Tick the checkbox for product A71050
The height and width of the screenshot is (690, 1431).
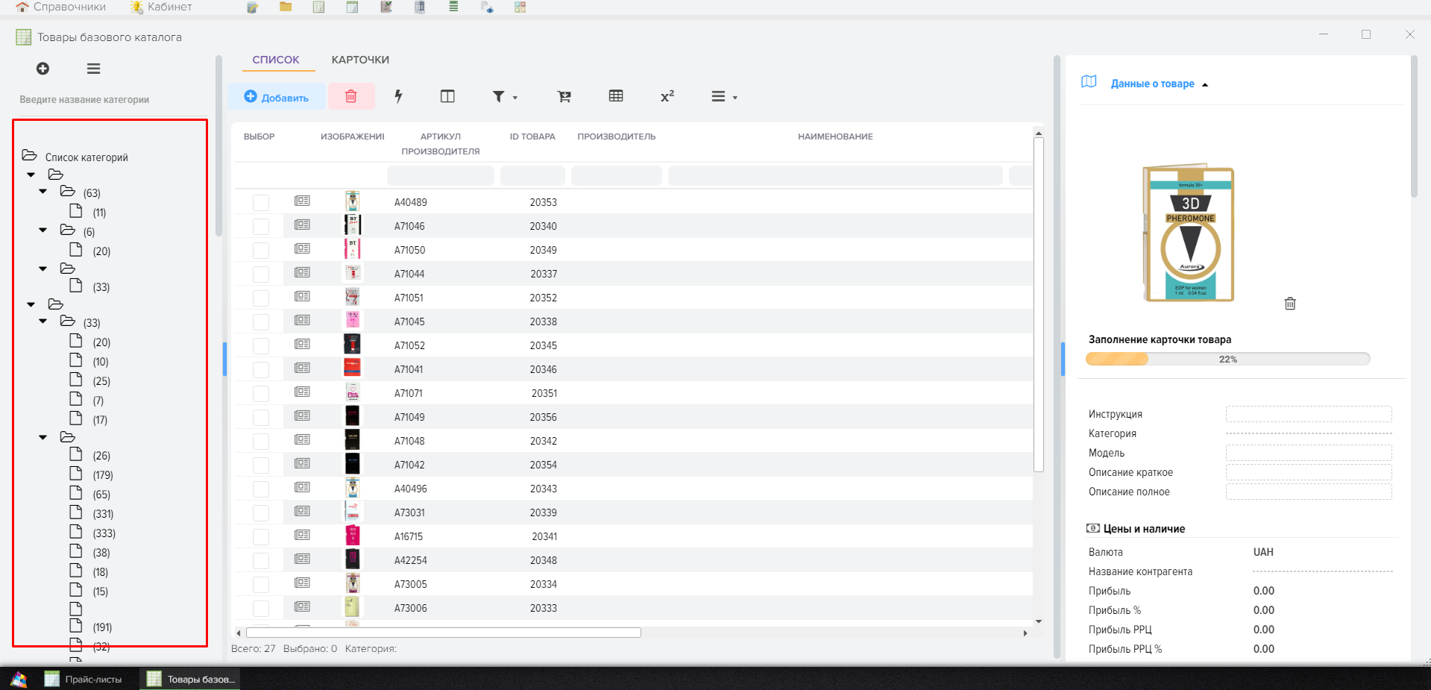click(x=261, y=251)
